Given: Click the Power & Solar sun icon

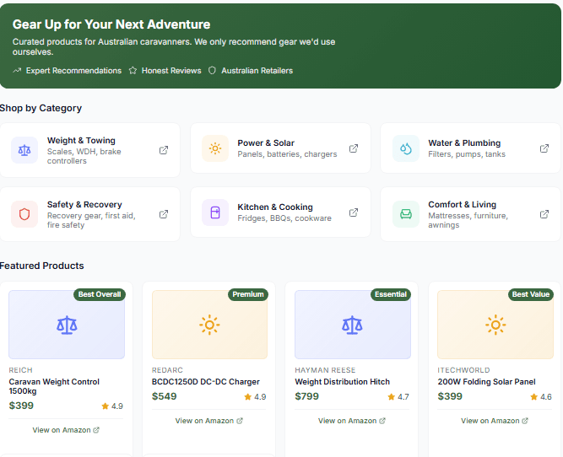Looking at the screenshot, I should (215, 148).
